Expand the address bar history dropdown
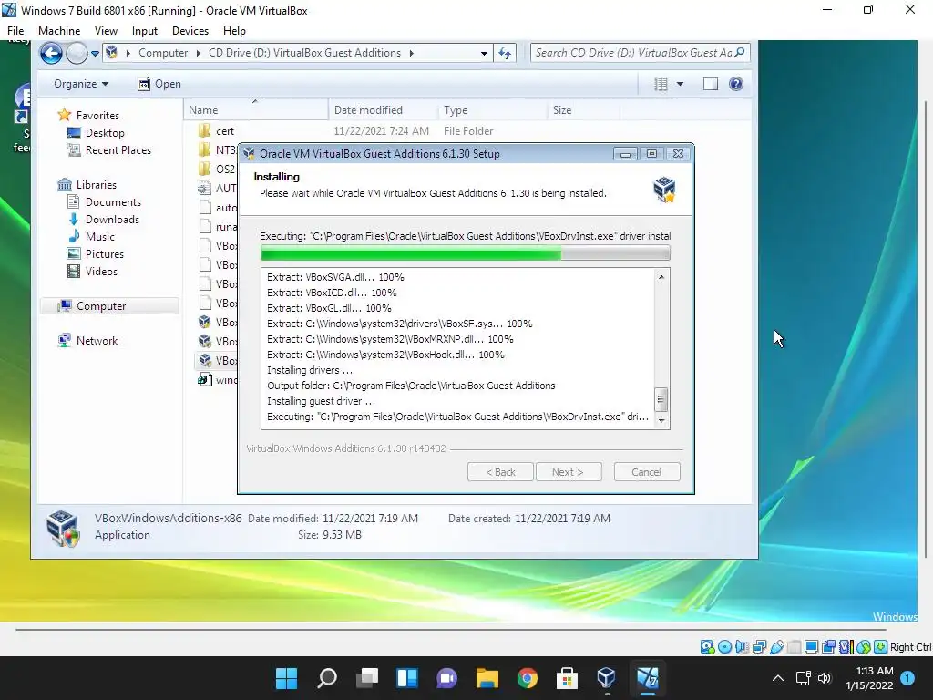Viewport: 933px width, 700px height. (485, 53)
